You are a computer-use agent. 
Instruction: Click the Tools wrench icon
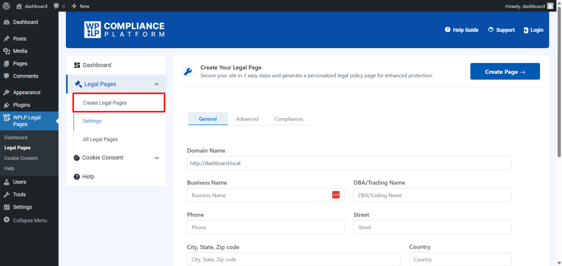click(x=7, y=194)
